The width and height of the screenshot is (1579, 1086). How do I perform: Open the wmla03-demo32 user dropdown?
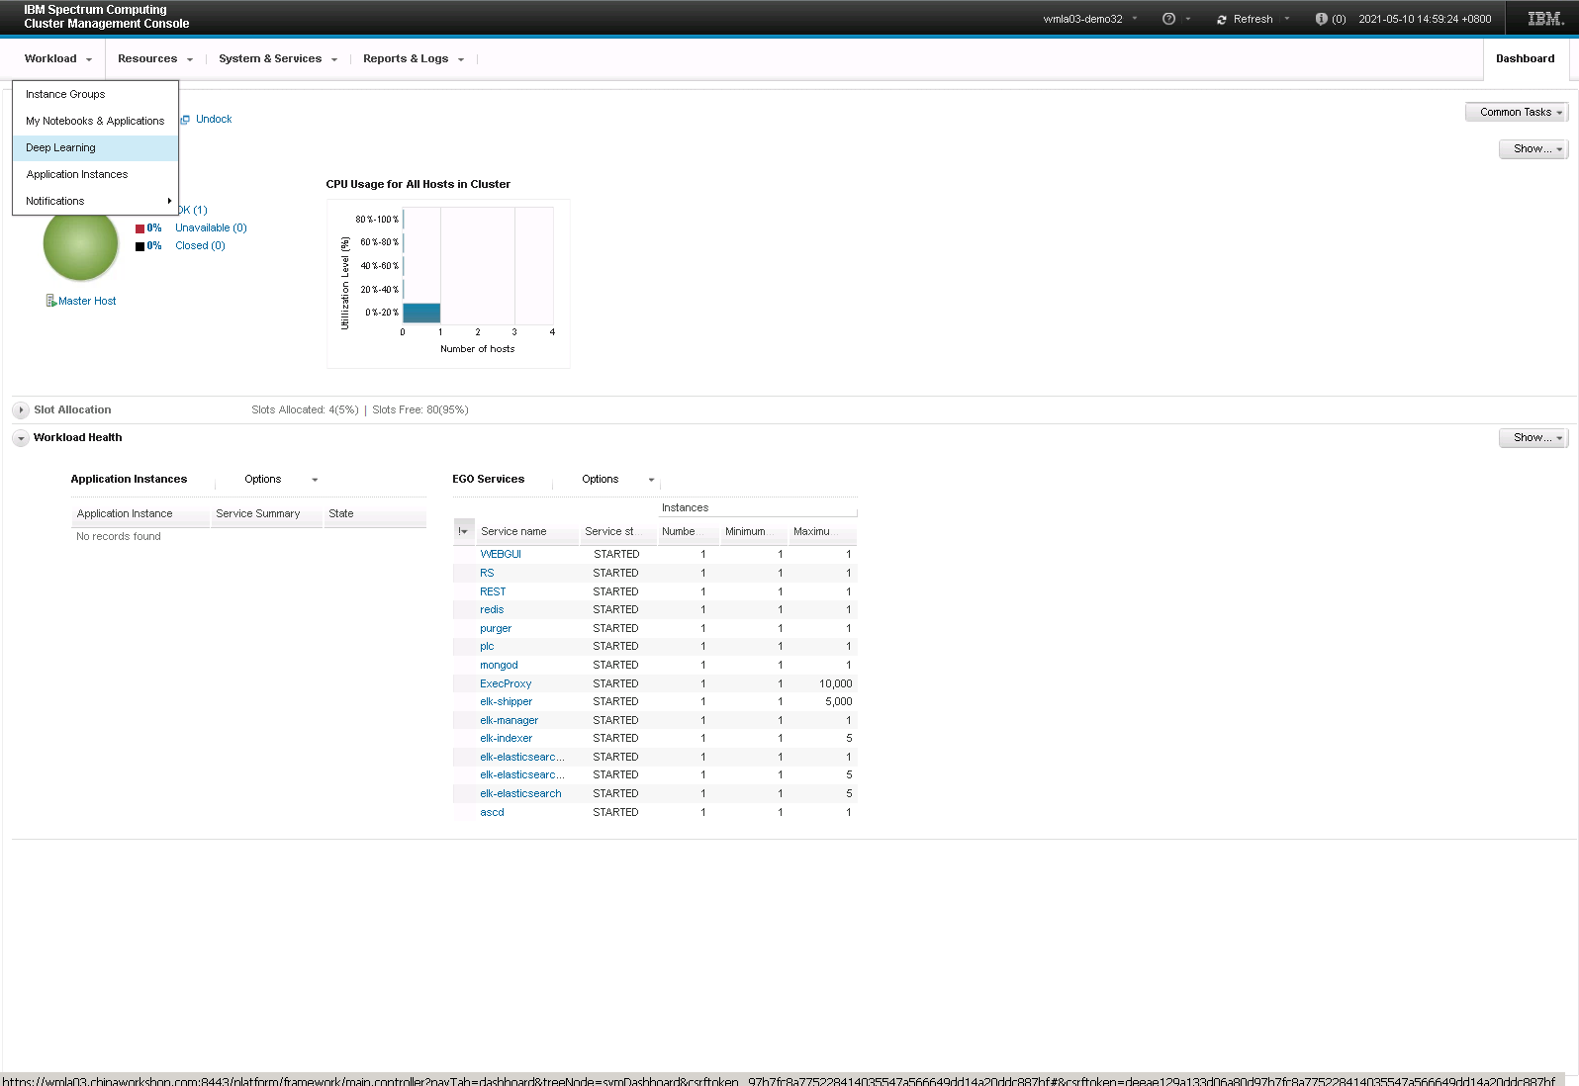click(x=1090, y=19)
